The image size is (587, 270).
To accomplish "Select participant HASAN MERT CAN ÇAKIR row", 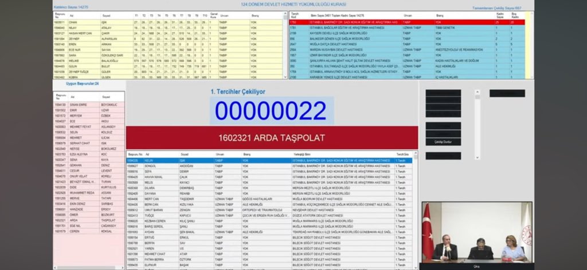I will click(168, 33).
